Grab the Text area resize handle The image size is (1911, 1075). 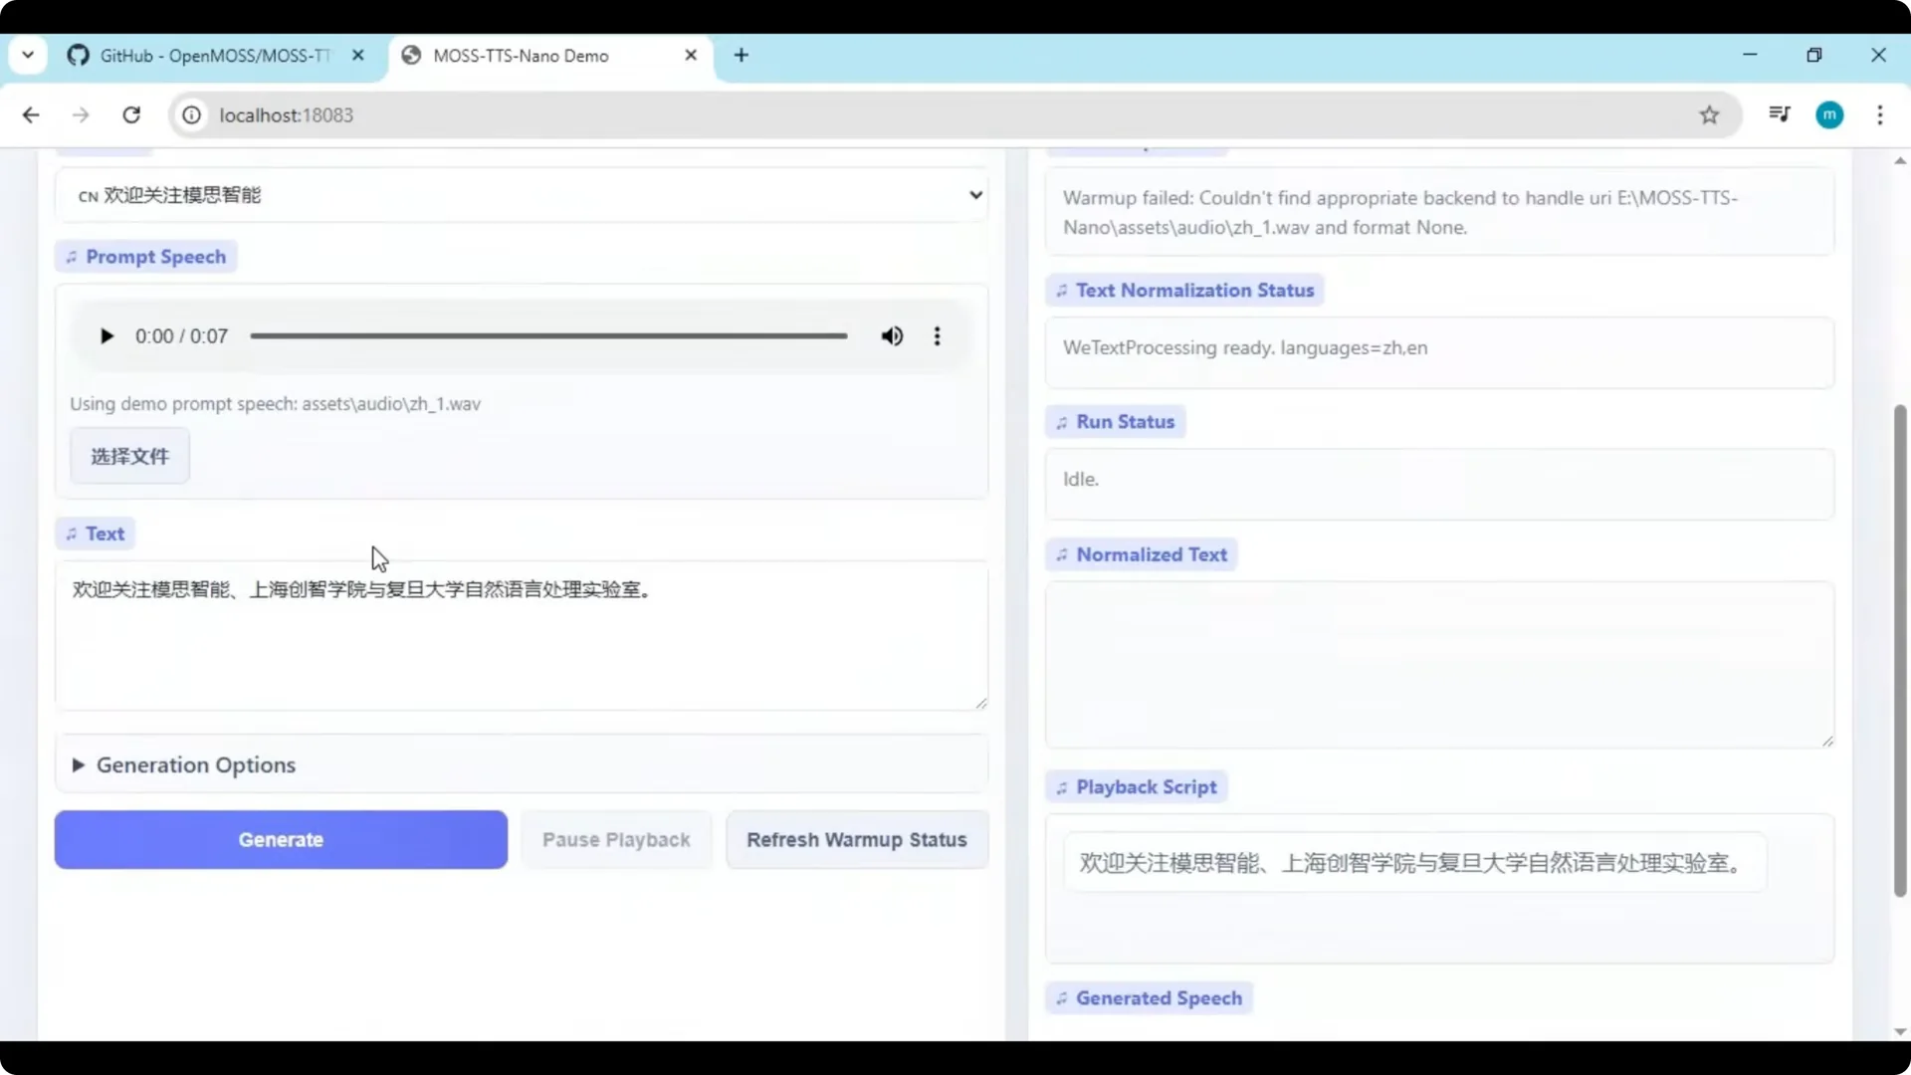981,703
